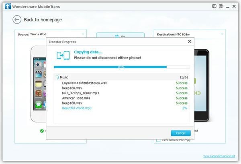Minimize the MobileTrans window
This screenshot has height=164, width=241.
pyautogui.click(x=228, y=7)
